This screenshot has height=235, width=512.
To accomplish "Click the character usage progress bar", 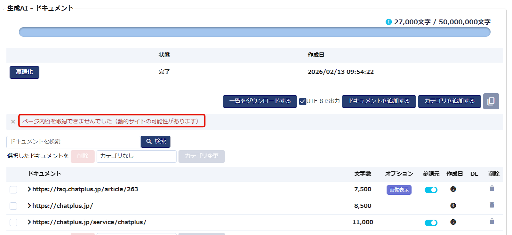I will [254, 32].
